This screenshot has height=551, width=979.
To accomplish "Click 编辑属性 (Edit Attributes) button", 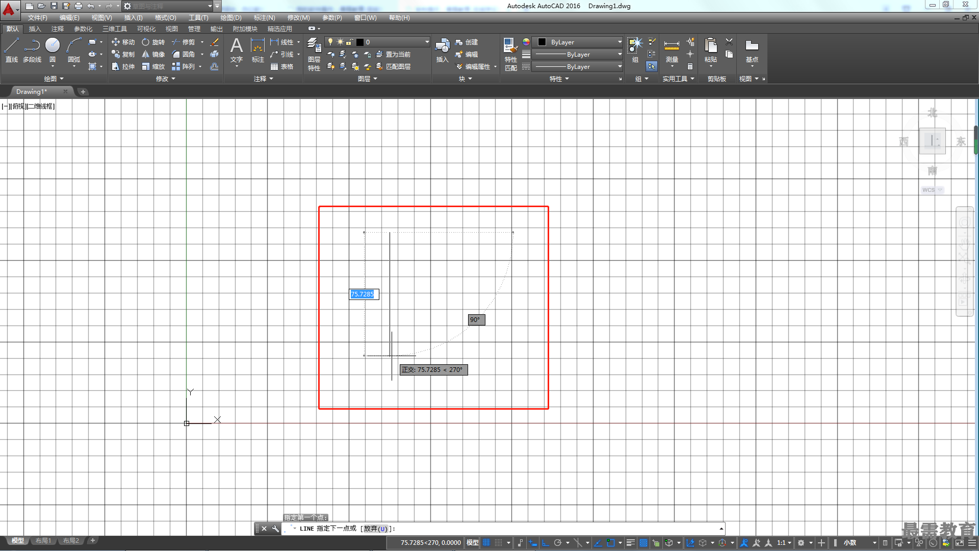I will (473, 66).
